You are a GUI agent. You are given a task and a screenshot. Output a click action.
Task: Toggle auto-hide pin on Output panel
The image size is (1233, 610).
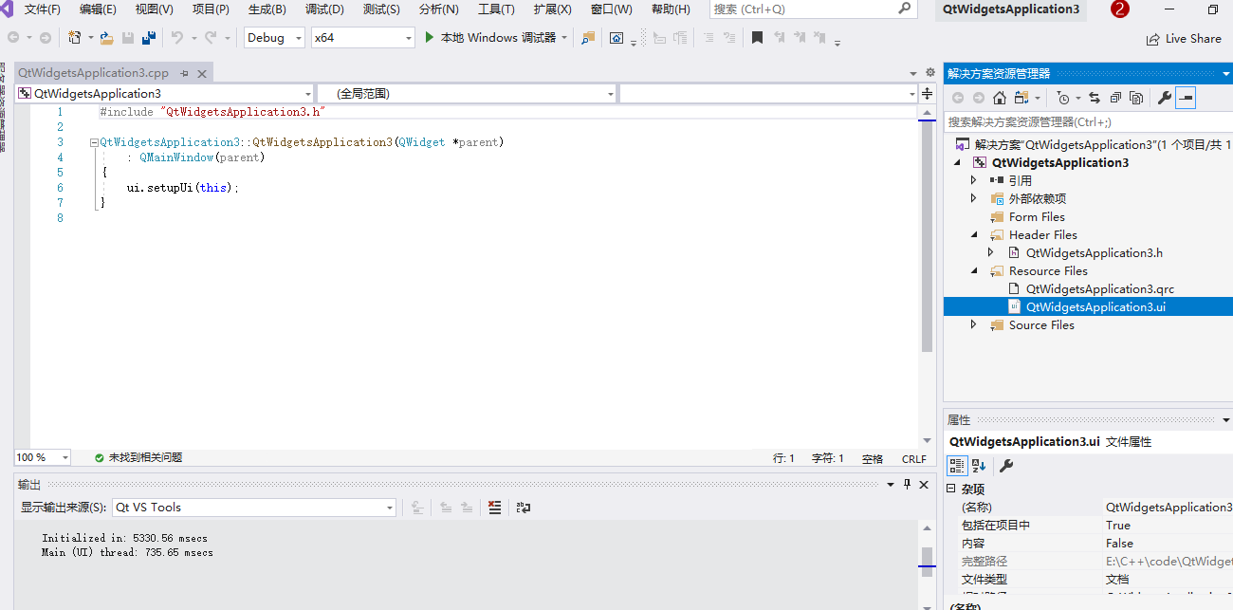click(907, 485)
